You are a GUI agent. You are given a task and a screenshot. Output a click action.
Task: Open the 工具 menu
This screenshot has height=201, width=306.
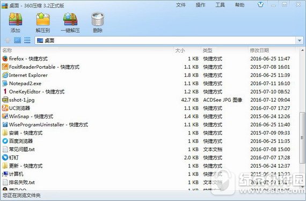pyautogui.click(x=220, y=5)
